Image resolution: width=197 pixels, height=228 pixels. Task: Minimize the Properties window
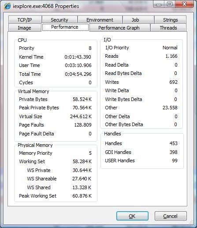click(159, 4)
